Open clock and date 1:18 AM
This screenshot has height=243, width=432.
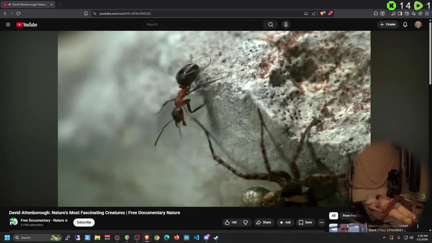(x=423, y=238)
